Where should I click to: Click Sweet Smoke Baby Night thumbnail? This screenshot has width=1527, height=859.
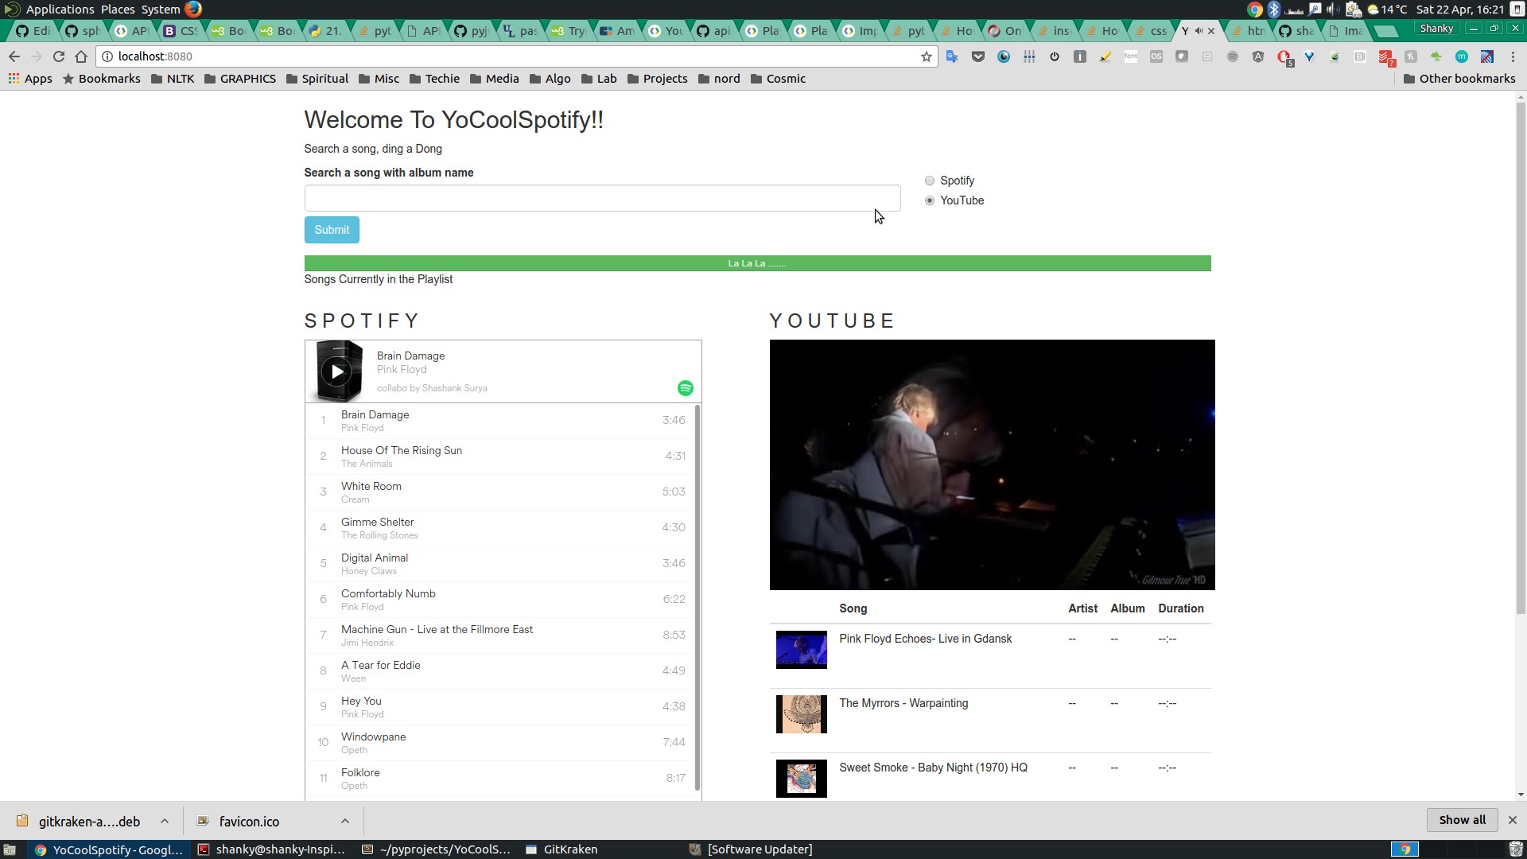point(801,779)
